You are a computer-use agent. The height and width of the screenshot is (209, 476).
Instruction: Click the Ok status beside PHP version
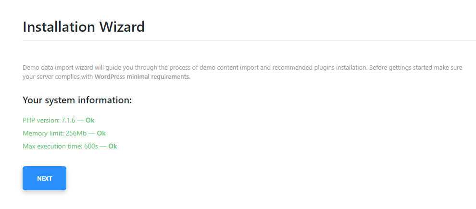pyautogui.click(x=90, y=120)
